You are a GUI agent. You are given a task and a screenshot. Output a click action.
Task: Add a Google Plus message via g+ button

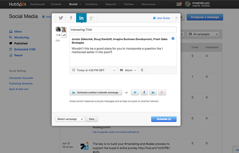162,92
